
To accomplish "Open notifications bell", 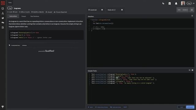I will click(176, 3).
